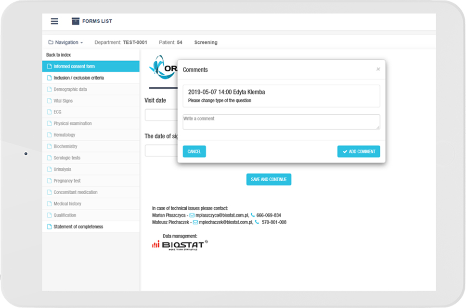Open the FORMS LIST label
Image resolution: width=466 pixels, height=308 pixels.
coord(97,21)
